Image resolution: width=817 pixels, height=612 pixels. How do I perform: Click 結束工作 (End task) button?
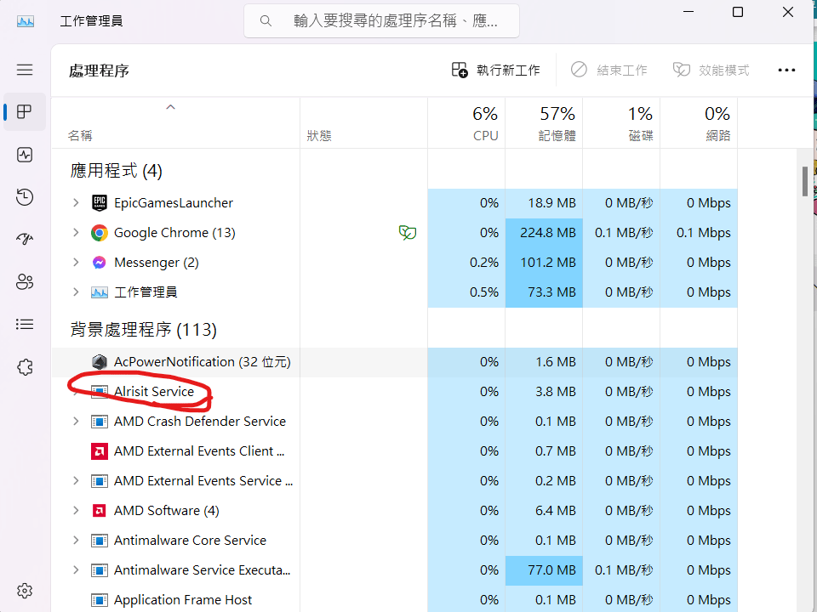608,70
